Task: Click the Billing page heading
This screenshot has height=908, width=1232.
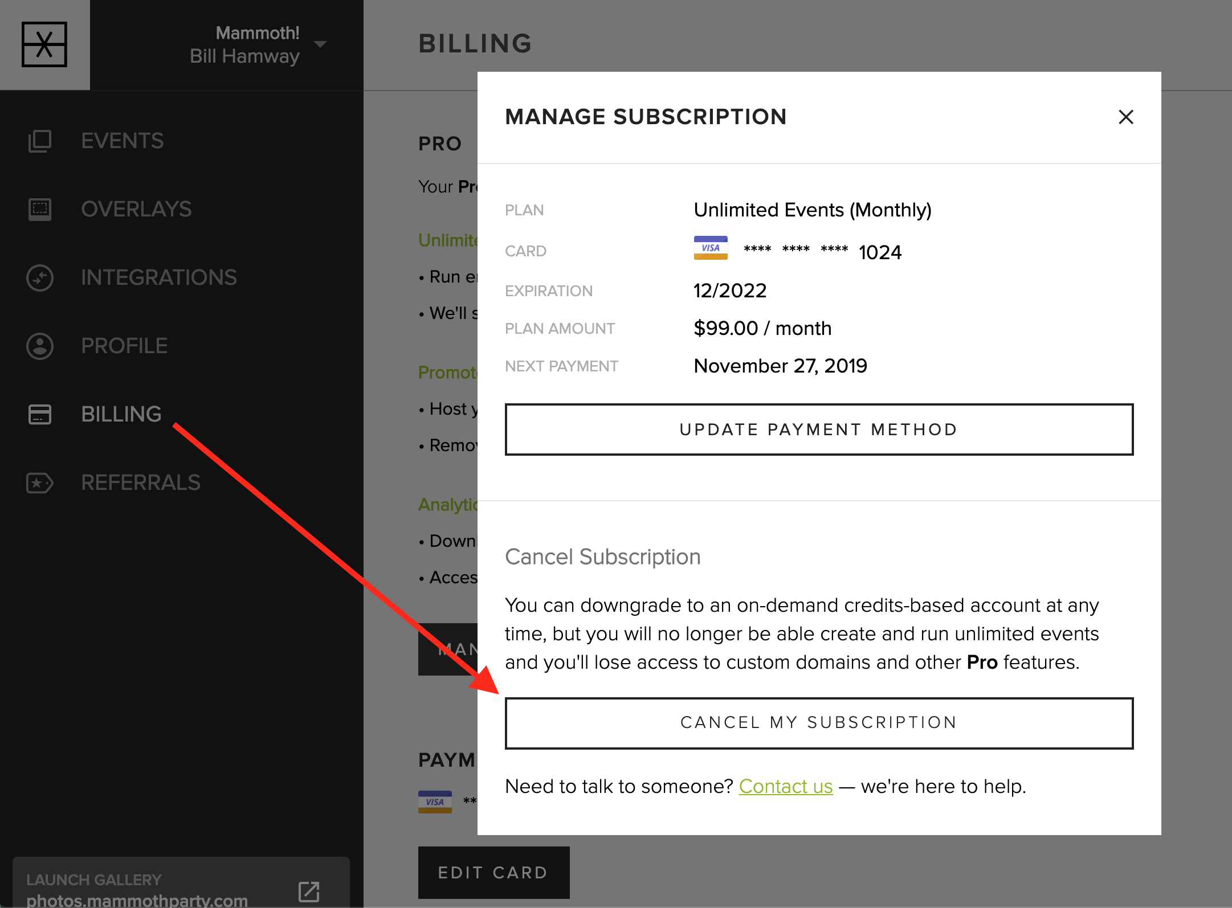Action: click(x=475, y=44)
